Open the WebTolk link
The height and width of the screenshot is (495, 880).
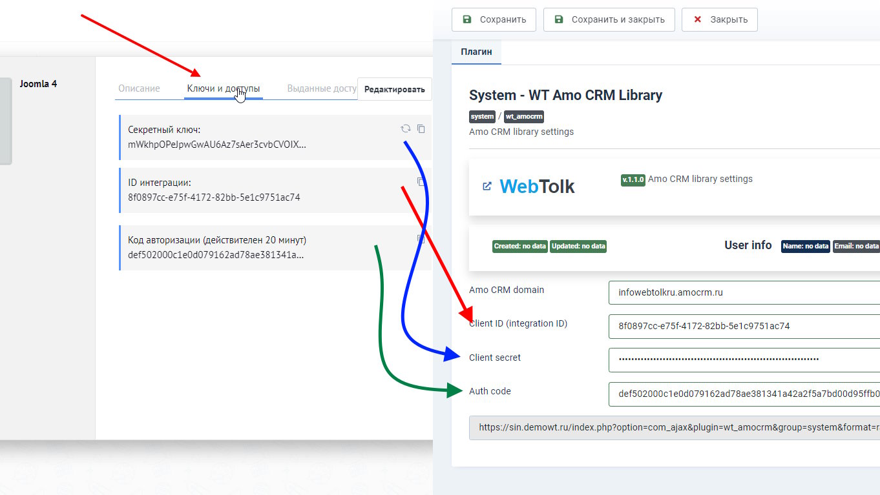click(x=537, y=186)
